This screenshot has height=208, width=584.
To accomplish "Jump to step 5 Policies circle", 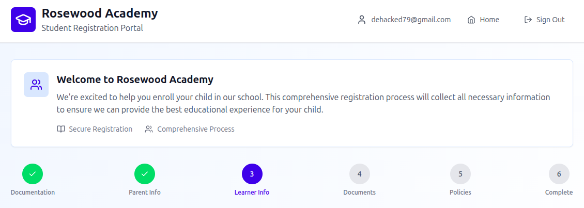I will point(460,174).
